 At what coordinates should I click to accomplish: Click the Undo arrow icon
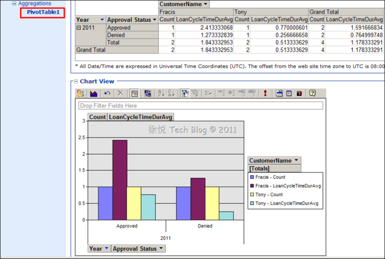107,94
